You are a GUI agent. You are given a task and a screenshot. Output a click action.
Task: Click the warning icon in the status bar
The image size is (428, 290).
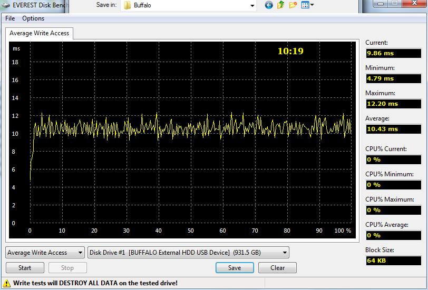tap(7, 283)
